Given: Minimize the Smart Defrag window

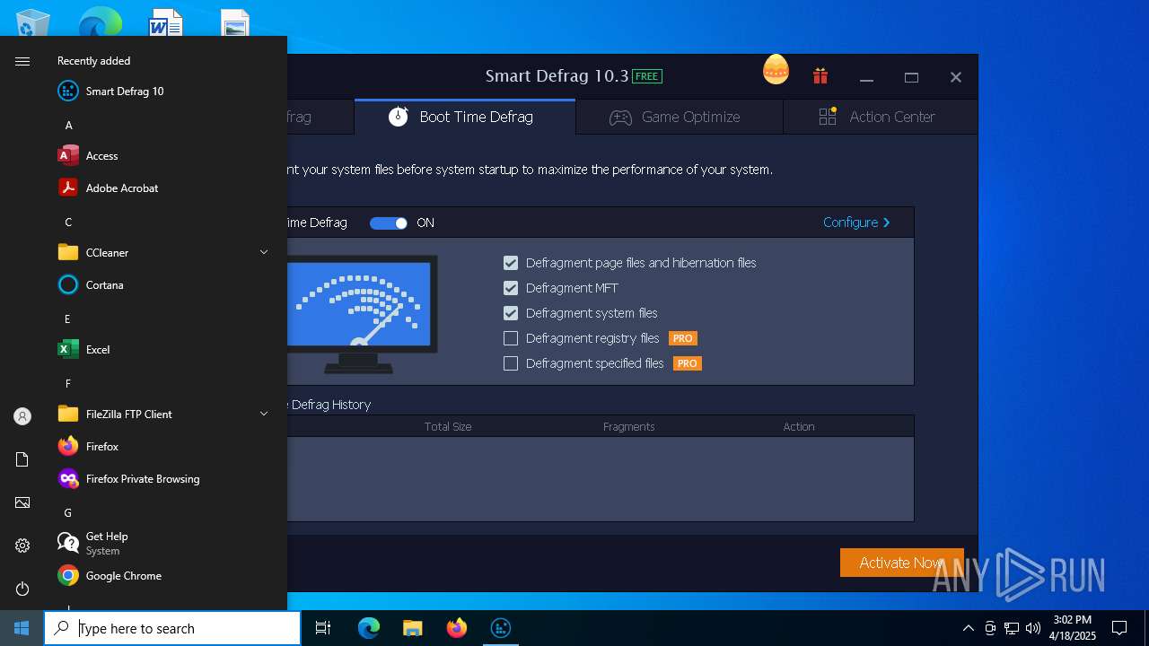Looking at the screenshot, I should coord(866,78).
